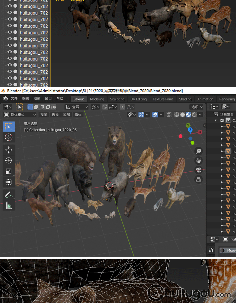The image size is (236, 303).
Task: Click the 添加 (Add) button in viewport header
Action: (66, 115)
